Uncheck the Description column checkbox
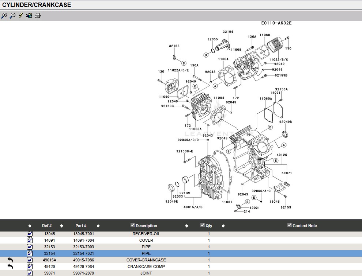Image resolution: width=362 pixels, height=276 pixels. tap(133, 225)
